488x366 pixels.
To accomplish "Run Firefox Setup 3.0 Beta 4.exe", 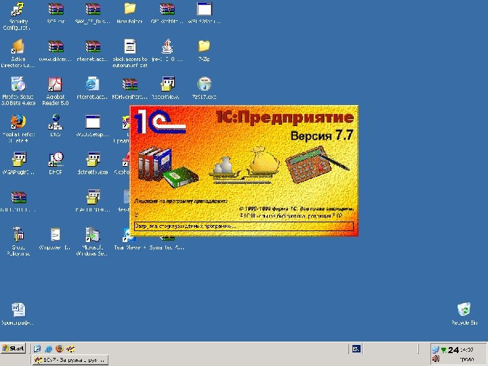I will 18,85.
